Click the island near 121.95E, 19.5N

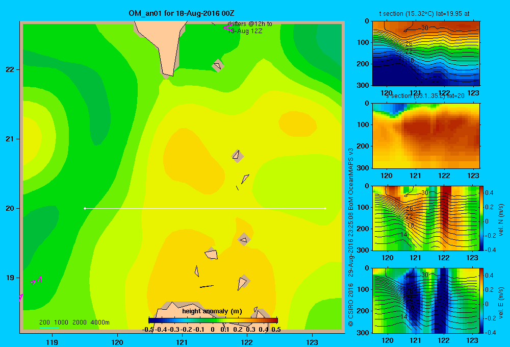click(x=244, y=240)
